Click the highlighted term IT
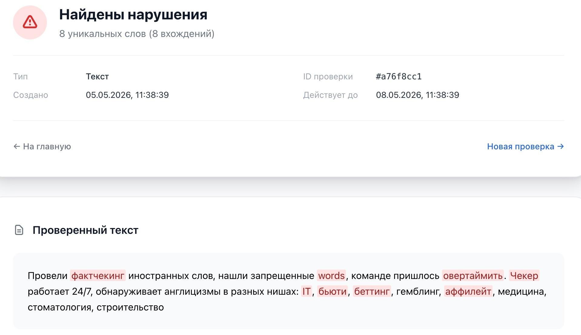The height and width of the screenshot is (335, 581). pos(306,291)
